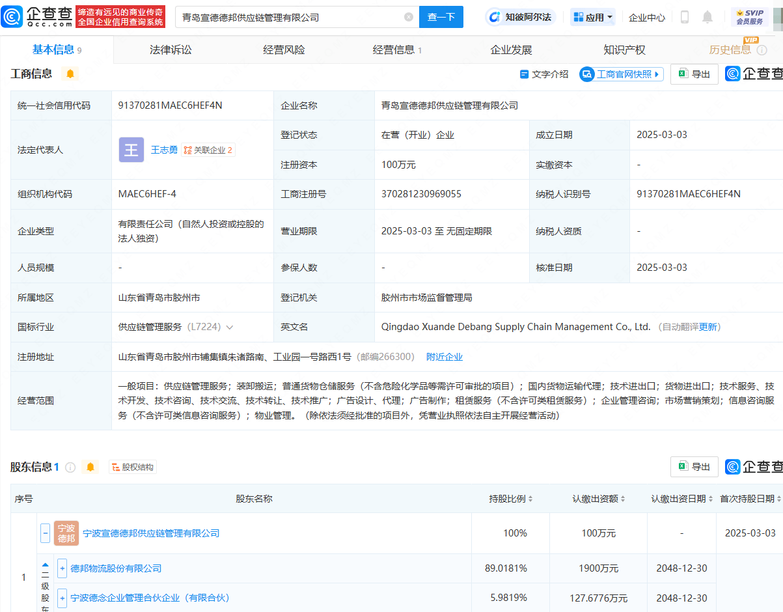Click 在营（开业）企业 status
This screenshot has width=783, height=612.
[x=418, y=135]
